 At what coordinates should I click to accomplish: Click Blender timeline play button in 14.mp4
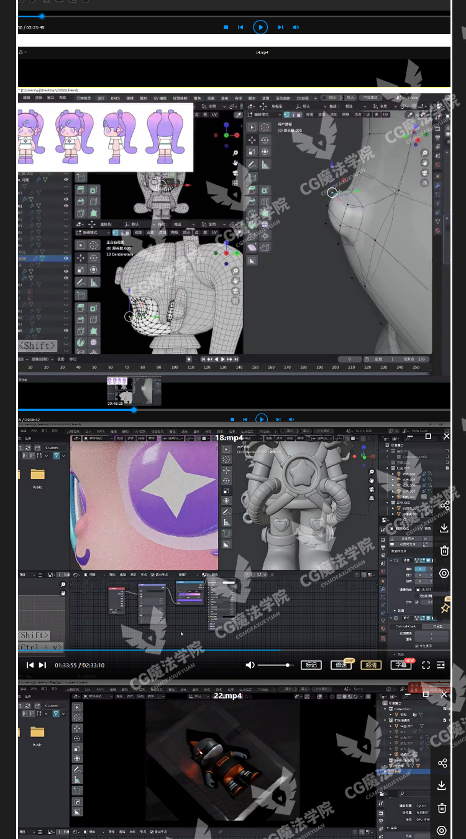pyautogui.click(x=223, y=359)
